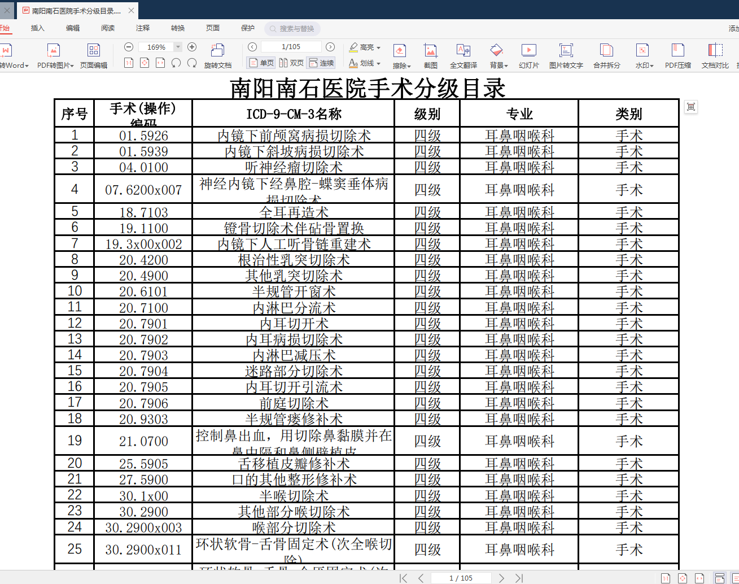Toggle 双页 double page view
Image resolution: width=739 pixels, height=584 pixels.
click(291, 63)
